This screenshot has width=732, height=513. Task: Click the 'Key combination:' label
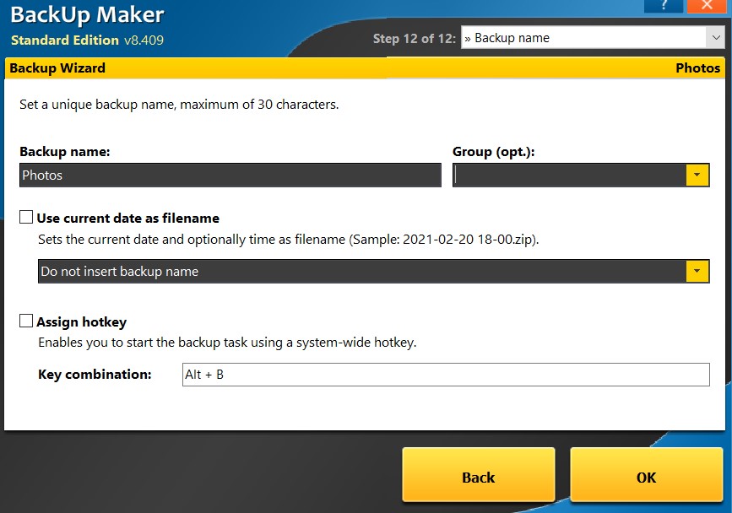[x=95, y=375]
